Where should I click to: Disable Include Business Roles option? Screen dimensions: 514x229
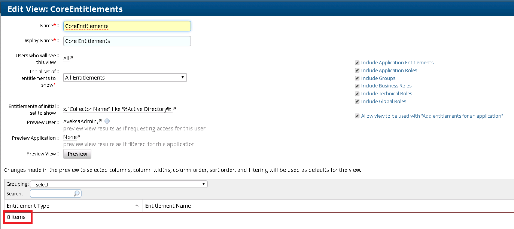coord(357,86)
